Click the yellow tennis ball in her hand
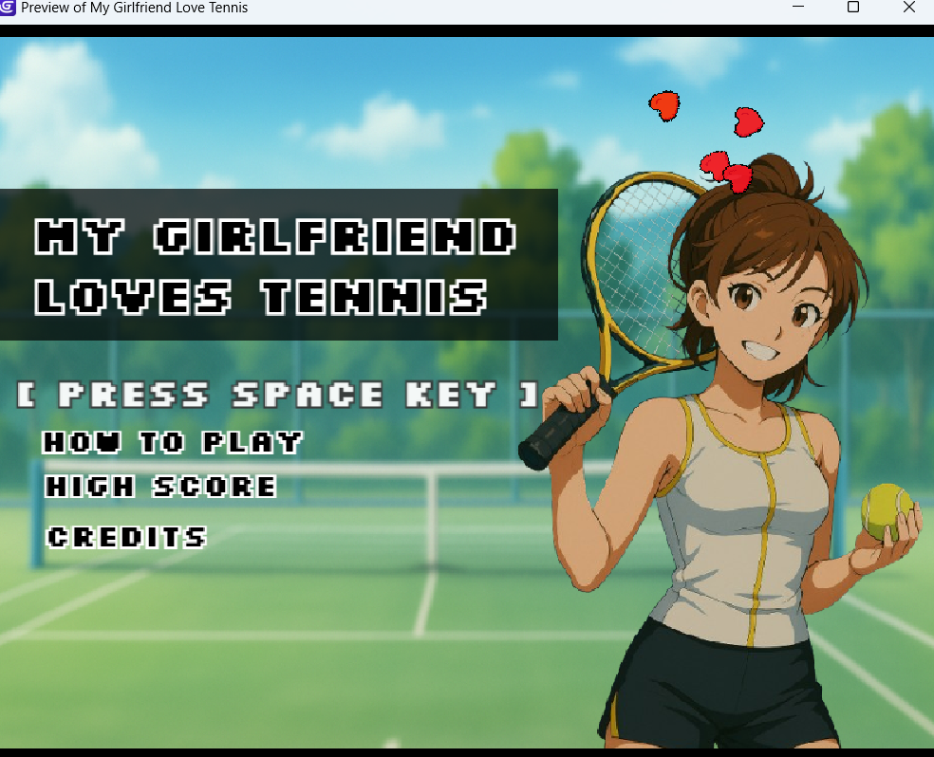934x757 pixels. pos(887,512)
